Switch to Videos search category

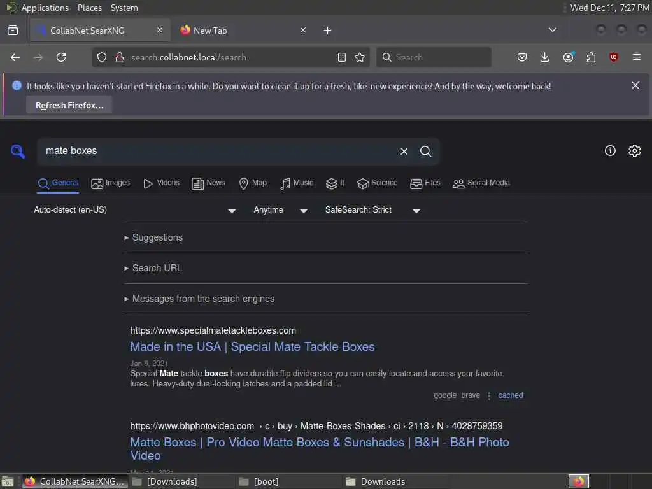click(161, 183)
